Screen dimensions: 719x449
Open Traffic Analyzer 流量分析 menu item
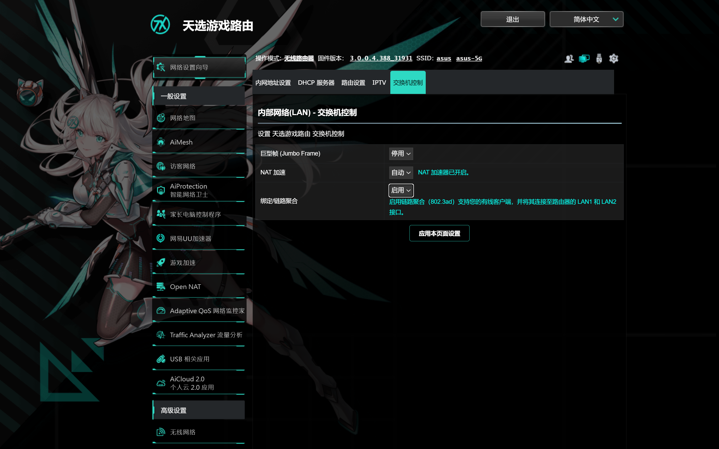[199, 335]
